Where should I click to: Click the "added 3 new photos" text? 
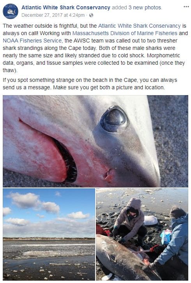(x=137, y=7)
